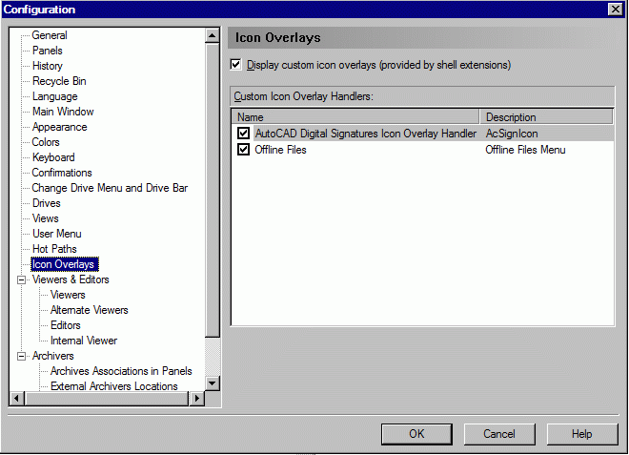Click tree scrollbar up arrow

click(x=212, y=36)
